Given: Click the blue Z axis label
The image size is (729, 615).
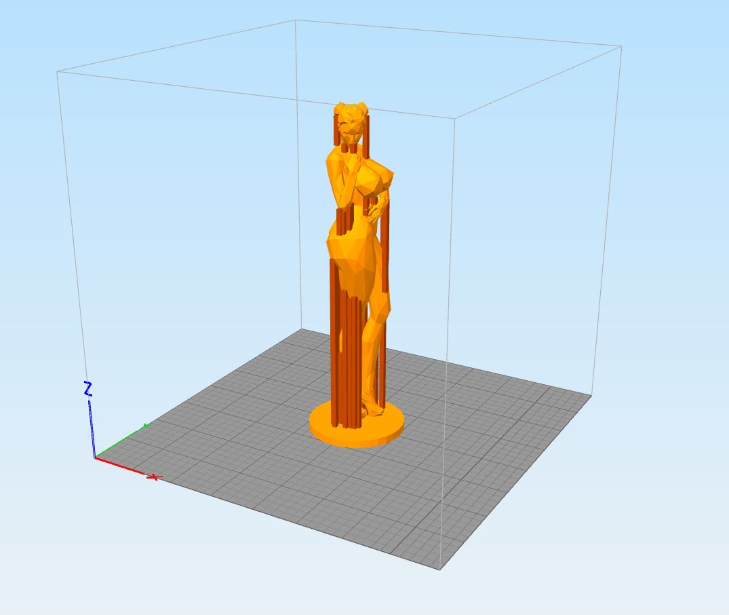Looking at the screenshot, I should 88,389.
